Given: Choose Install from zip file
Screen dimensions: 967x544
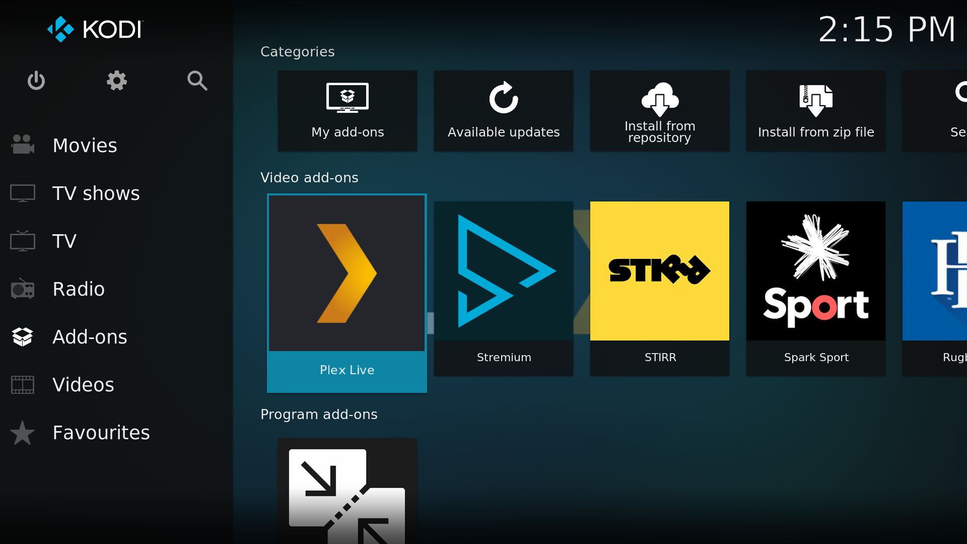Looking at the screenshot, I should [815, 111].
